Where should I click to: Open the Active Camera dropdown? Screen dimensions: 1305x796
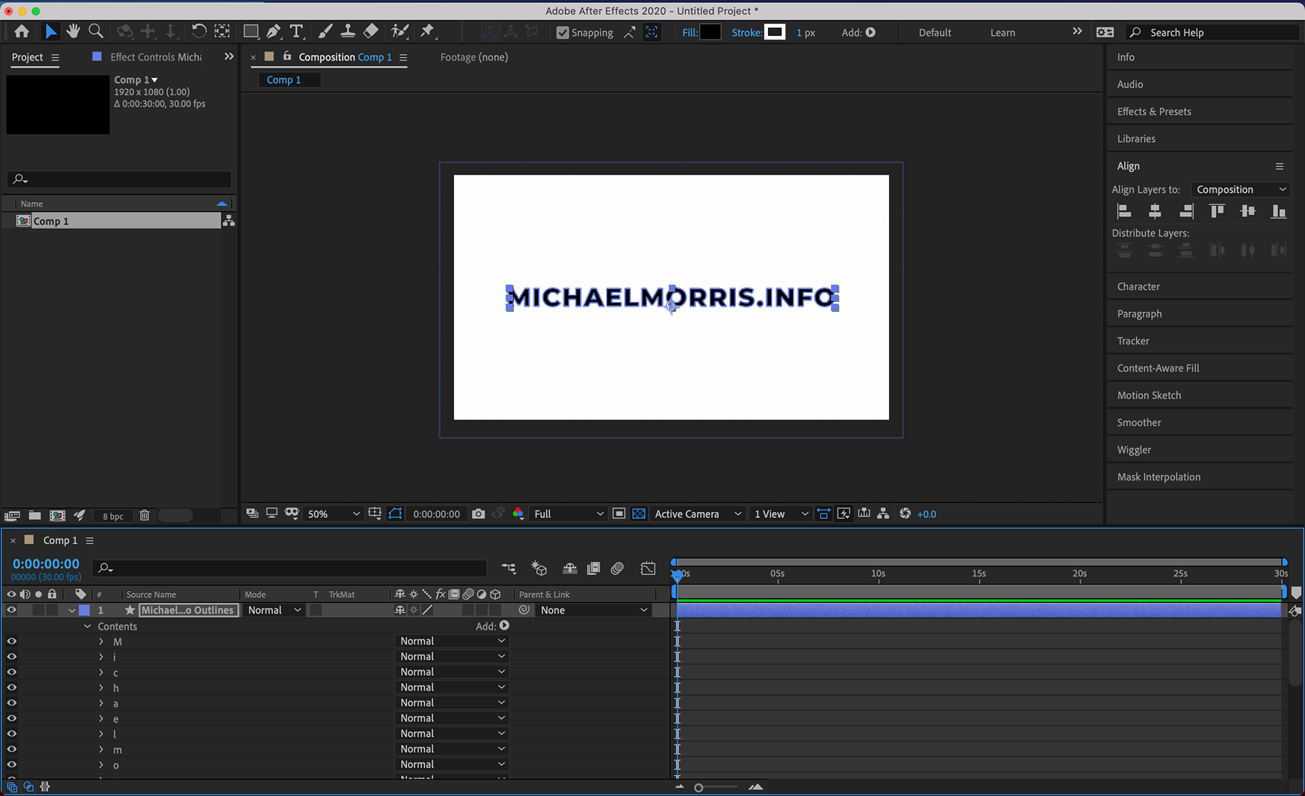point(697,514)
